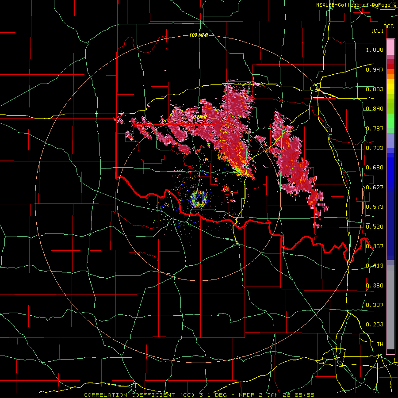Click the 0.733 legend value

tap(375, 148)
